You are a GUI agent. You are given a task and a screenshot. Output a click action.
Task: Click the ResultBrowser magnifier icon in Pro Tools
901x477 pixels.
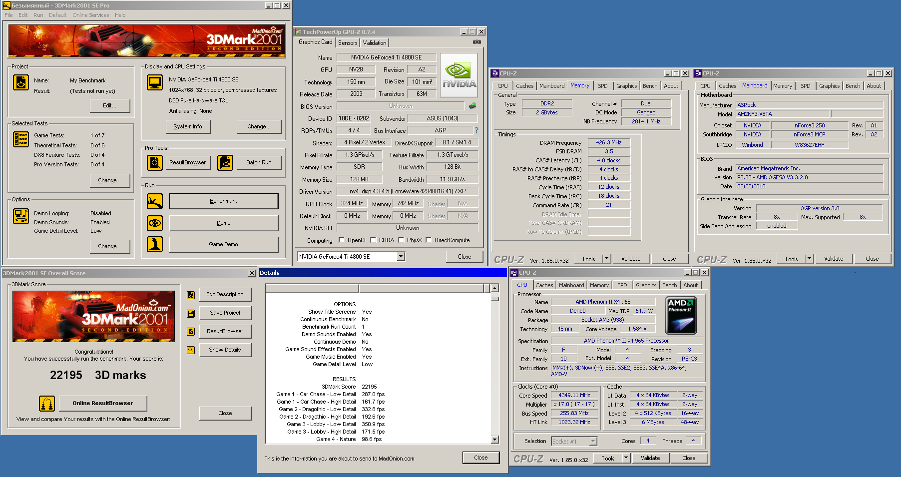(155, 162)
